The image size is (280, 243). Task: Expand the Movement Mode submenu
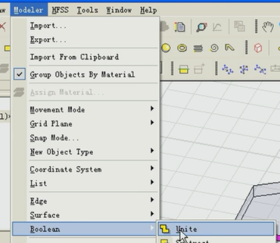tap(85, 109)
